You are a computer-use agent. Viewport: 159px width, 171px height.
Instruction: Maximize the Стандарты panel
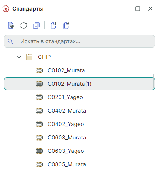click(x=138, y=9)
